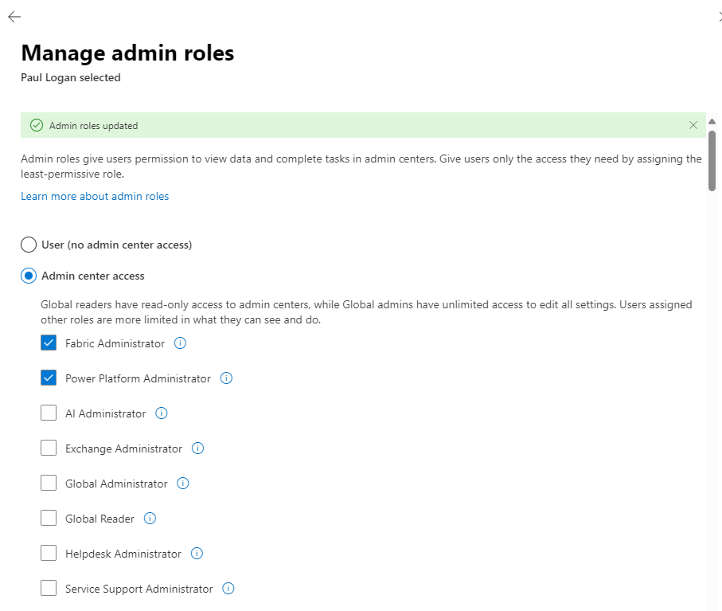
Task: Check the Exchange Administrator role
Action: click(x=48, y=448)
